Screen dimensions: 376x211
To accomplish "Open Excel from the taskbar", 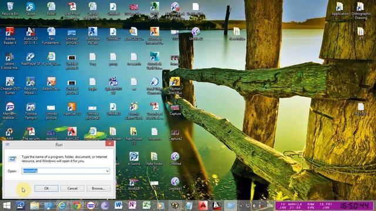I will coord(146,206).
